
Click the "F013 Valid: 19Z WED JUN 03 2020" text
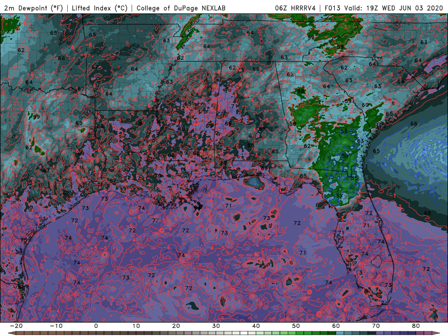pyautogui.click(x=384, y=8)
